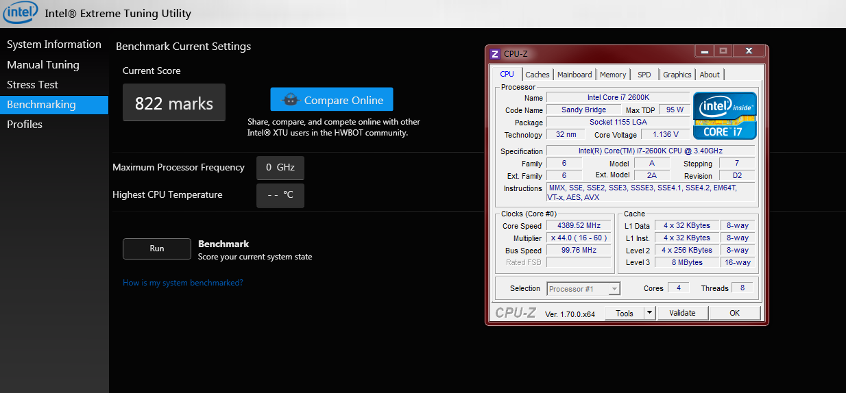Viewport: 846px width, 393px height.
Task: Click the CPU-Z window title icon
Action: coord(495,54)
